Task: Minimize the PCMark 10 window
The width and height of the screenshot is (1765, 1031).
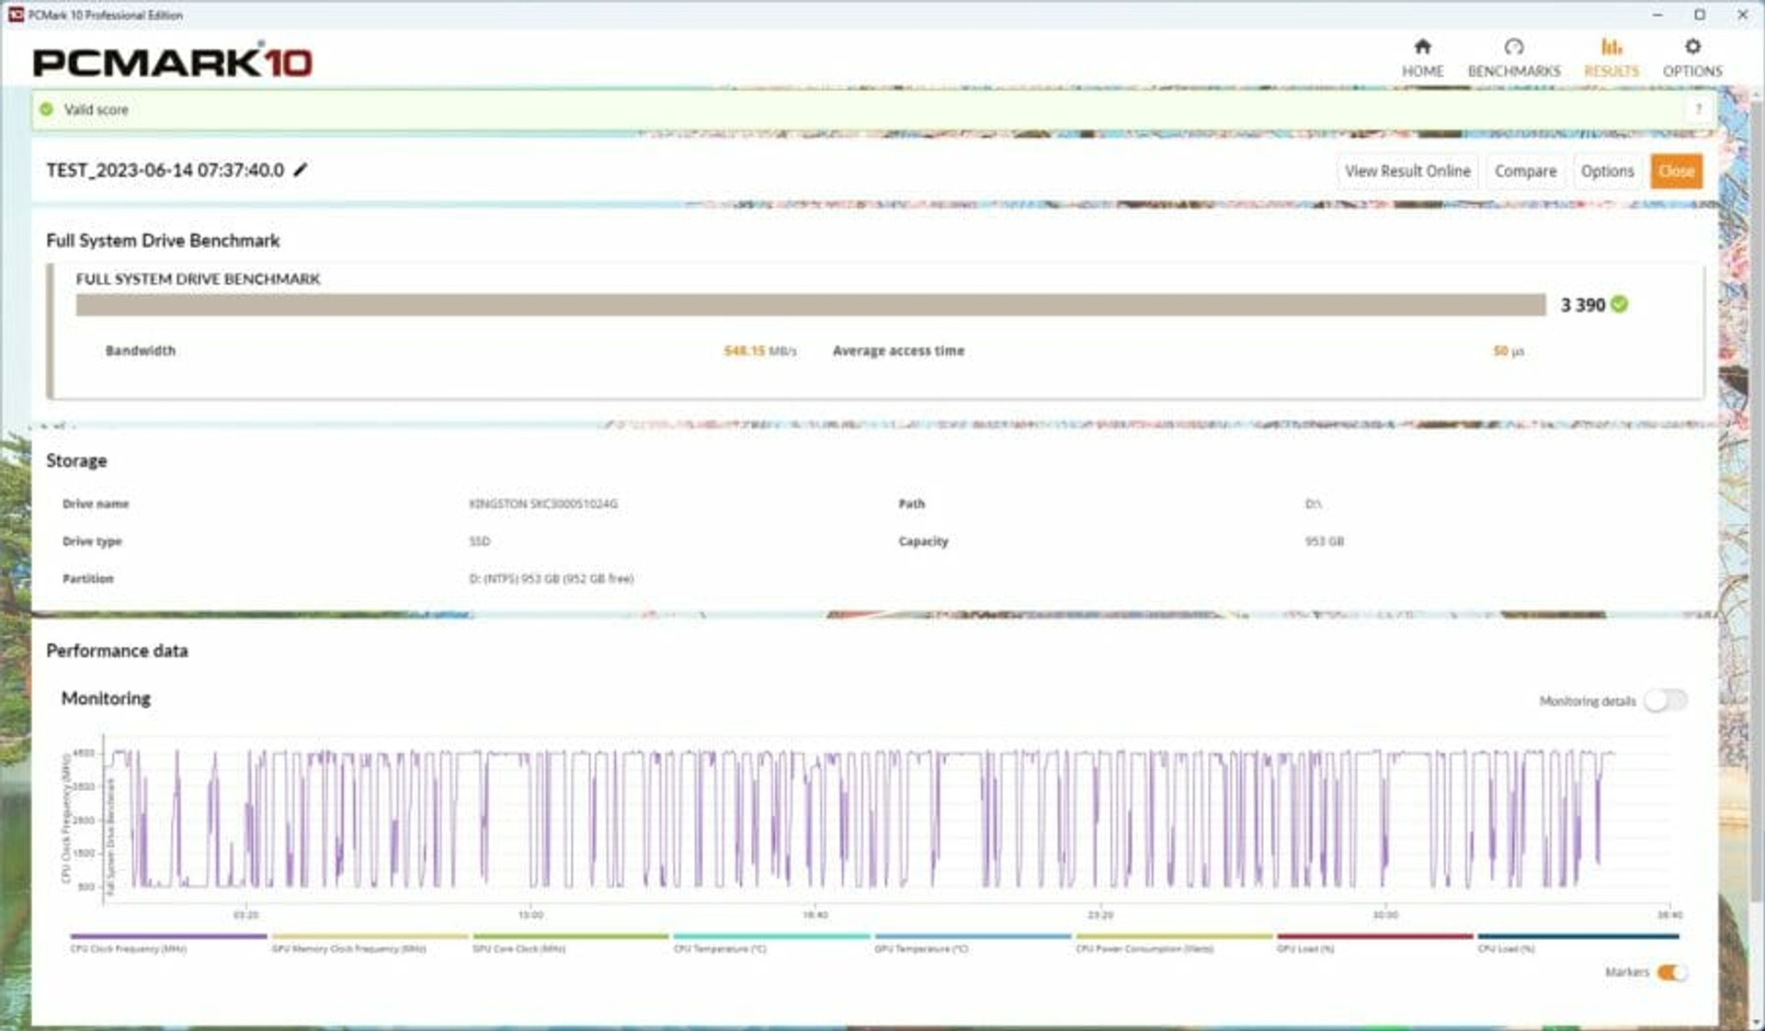Action: pos(1657,15)
